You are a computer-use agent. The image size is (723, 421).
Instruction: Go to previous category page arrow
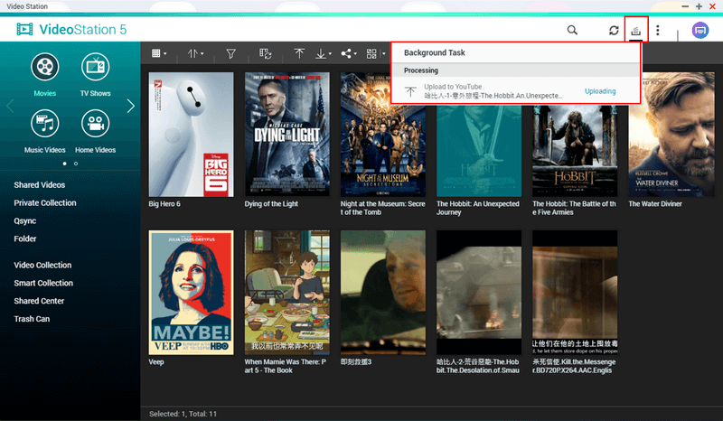(10, 106)
